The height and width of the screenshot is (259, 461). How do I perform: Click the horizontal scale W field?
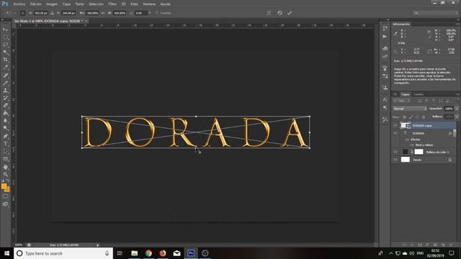click(x=93, y=13)
